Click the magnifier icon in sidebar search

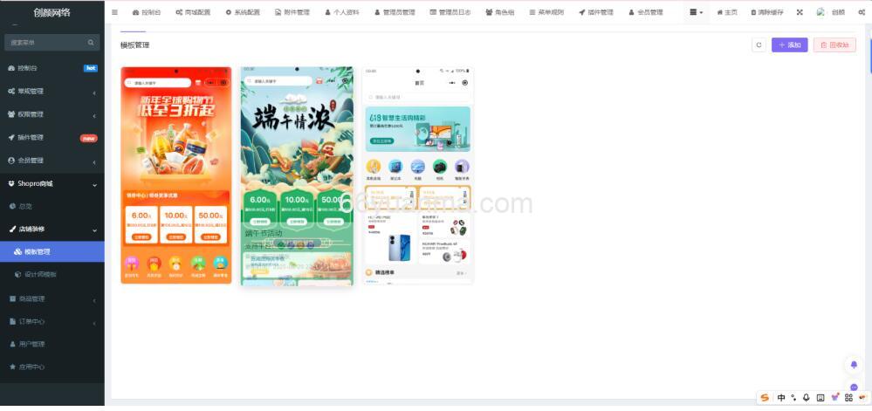[91, 42]
